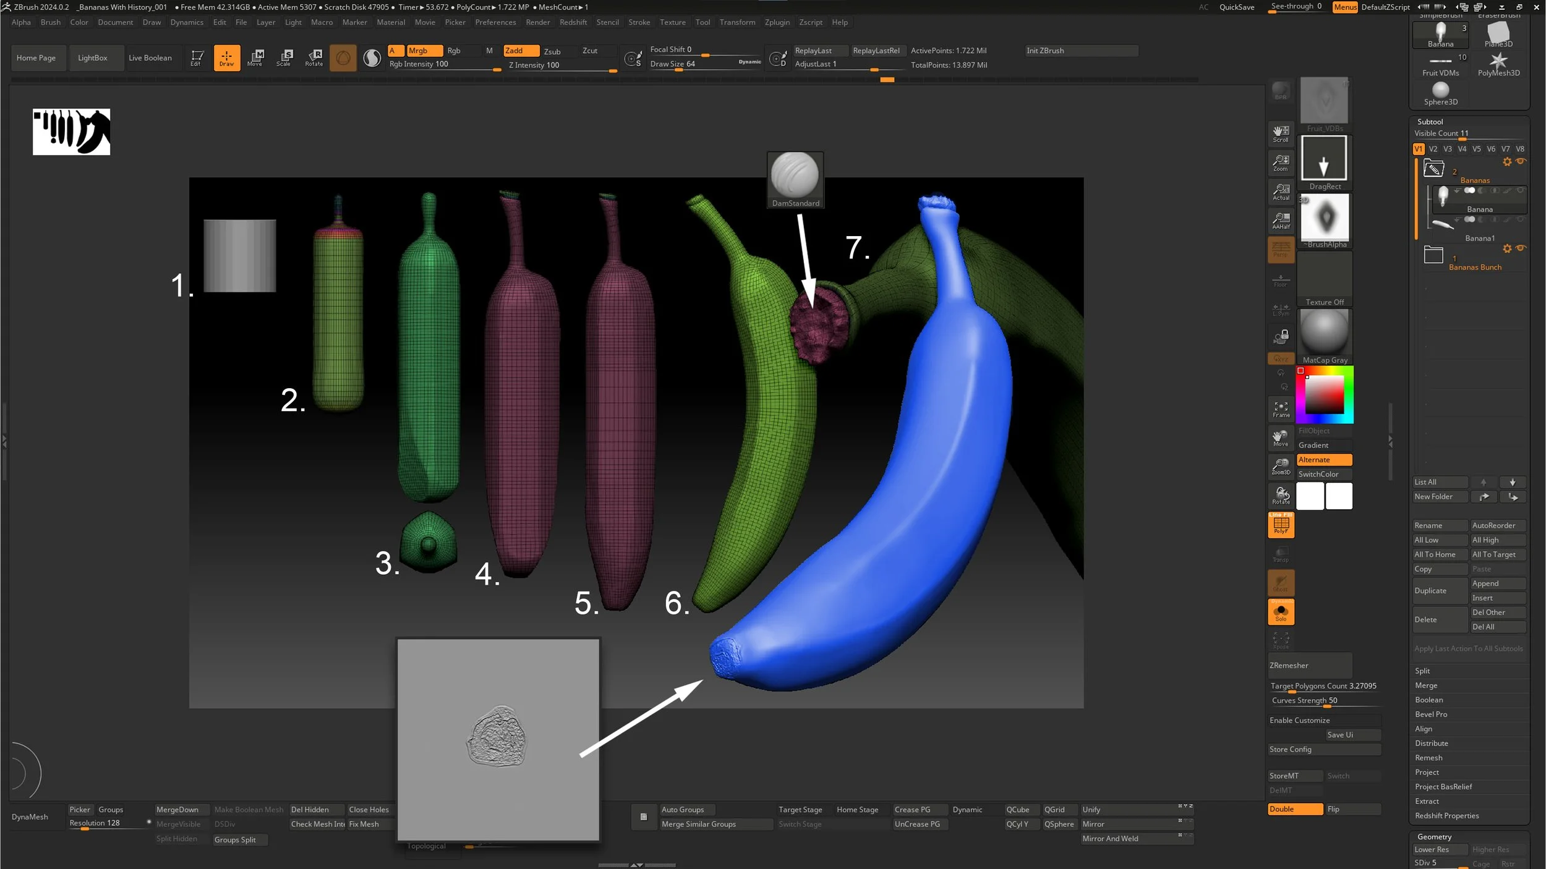The image size is (1546, 869).
Task: Open the Stroke menu
Action: point(639,22)
